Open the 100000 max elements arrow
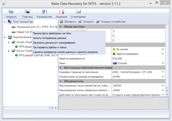The image size is (172, 121). 163,85
